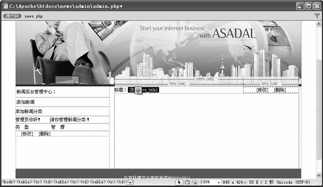The height and width of the screenshot is (187, 323).
Task: Click the 55 K / 2 秒 download size indicator
Action: click(x=261, y=182)
